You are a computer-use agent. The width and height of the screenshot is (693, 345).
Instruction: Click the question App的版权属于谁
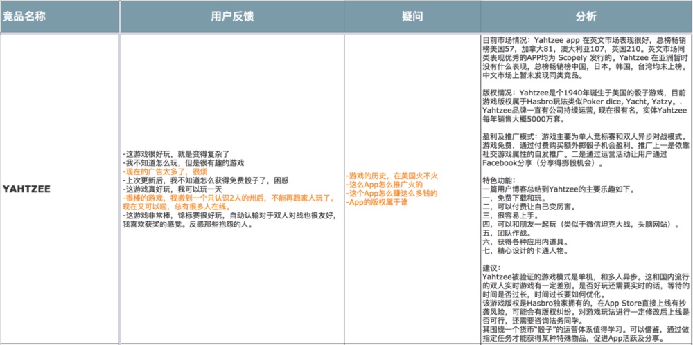tap(377, 202)
